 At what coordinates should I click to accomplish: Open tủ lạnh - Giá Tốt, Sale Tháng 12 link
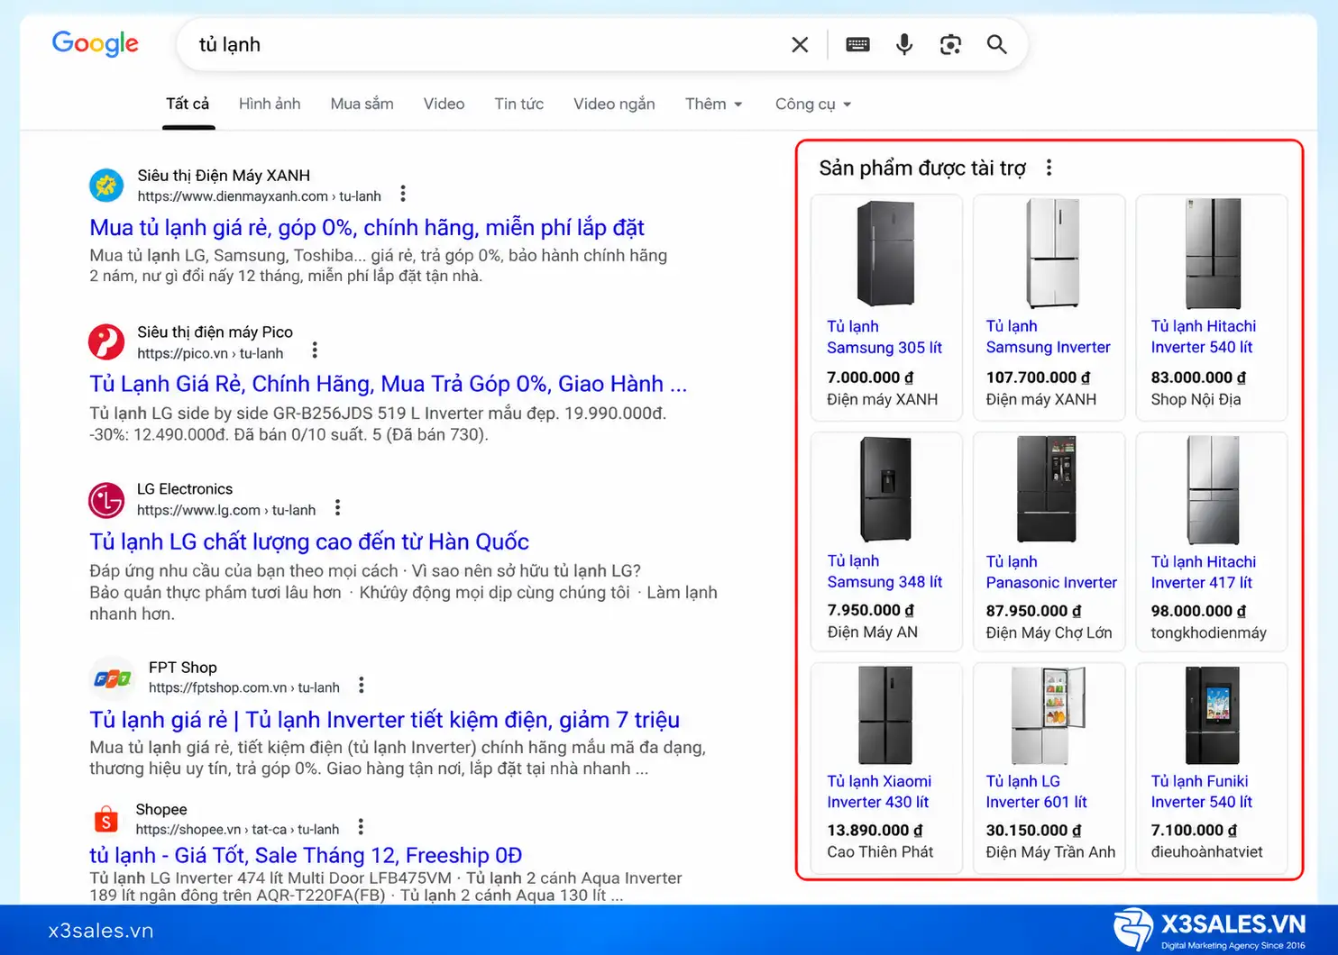[306, 855]
